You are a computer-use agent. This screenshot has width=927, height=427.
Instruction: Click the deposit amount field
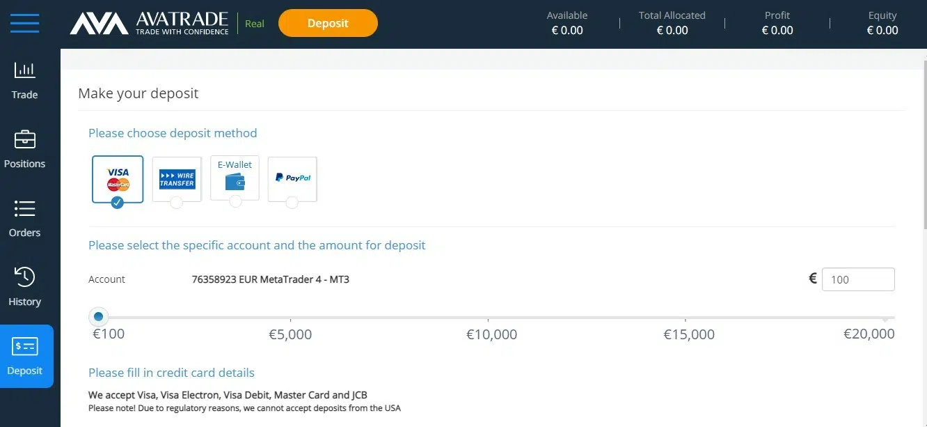858,279
